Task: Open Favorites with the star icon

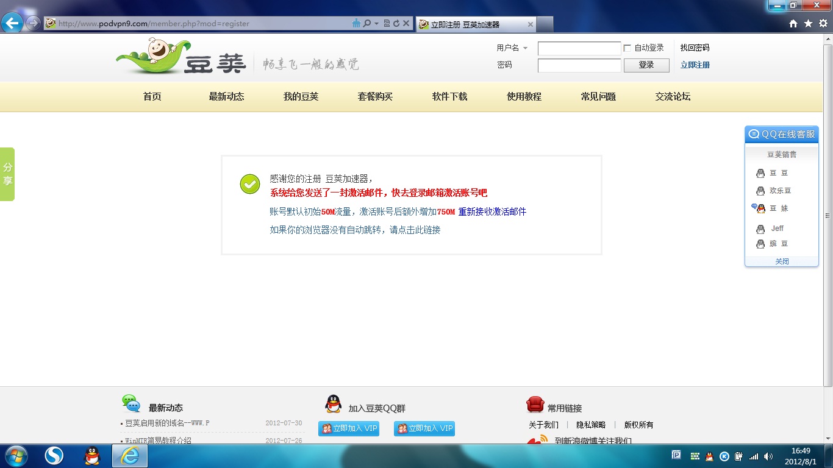Action: (x=808, y=23)
